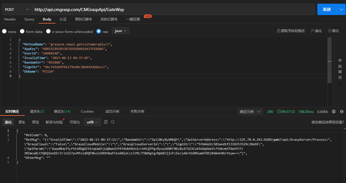
Task: Select the form-data radio option
Action: click(x=22, y=31)
